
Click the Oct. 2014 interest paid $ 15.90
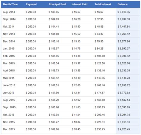[x=76, y=27]
